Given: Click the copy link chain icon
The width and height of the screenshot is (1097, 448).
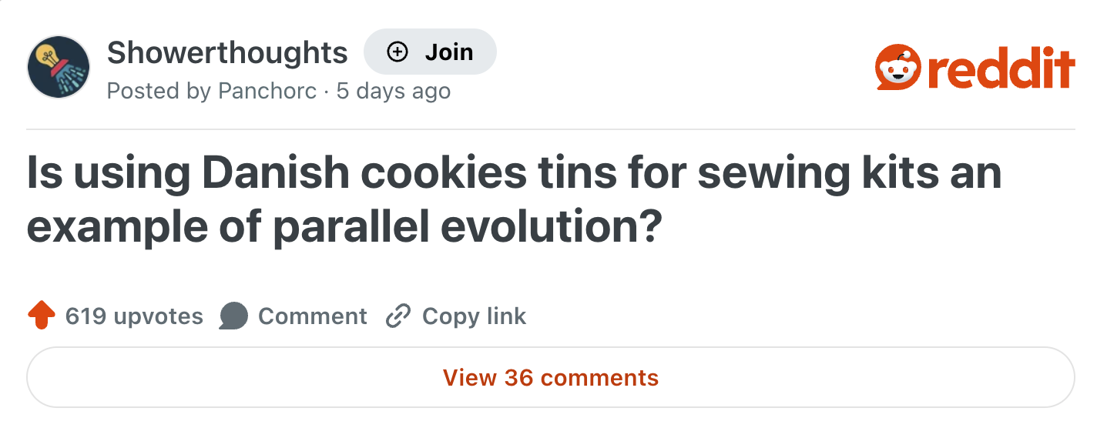Looking at the screenshot, I should point(398,316).
